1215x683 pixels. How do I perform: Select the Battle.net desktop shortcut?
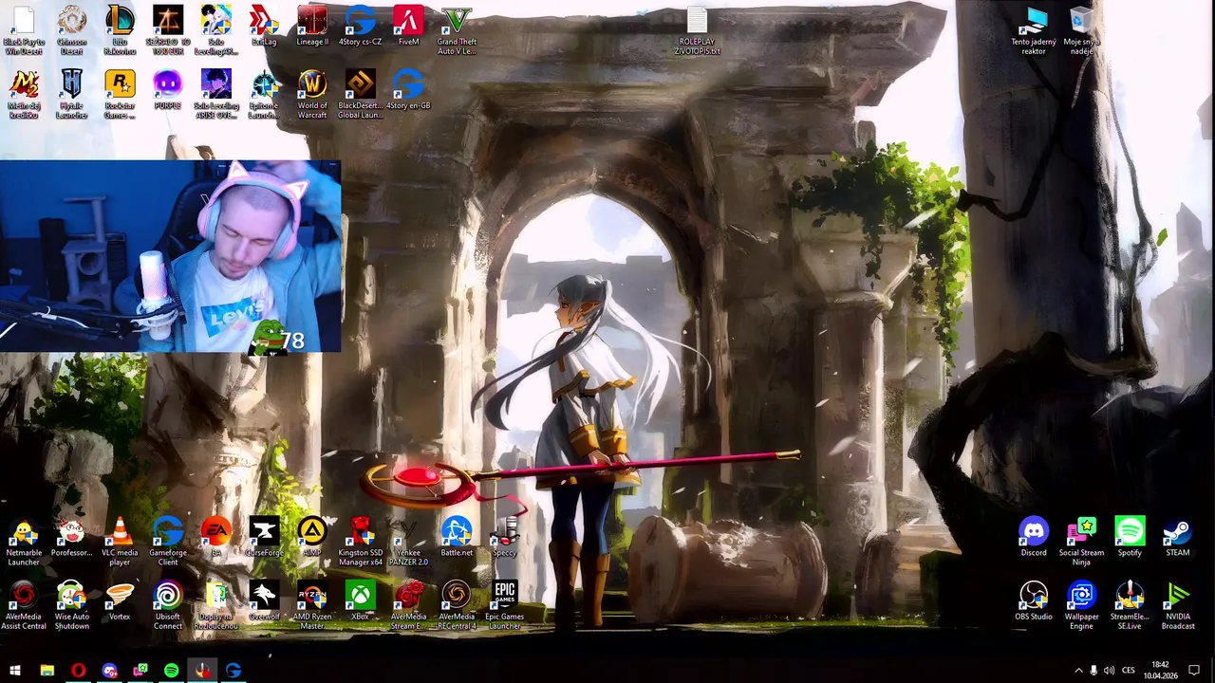pos(457,538)
